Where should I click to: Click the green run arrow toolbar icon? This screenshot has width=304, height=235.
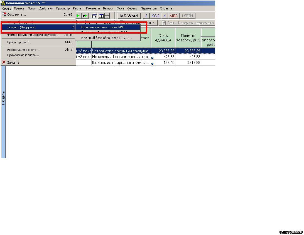pyautogui.click(x=78, y=16)
